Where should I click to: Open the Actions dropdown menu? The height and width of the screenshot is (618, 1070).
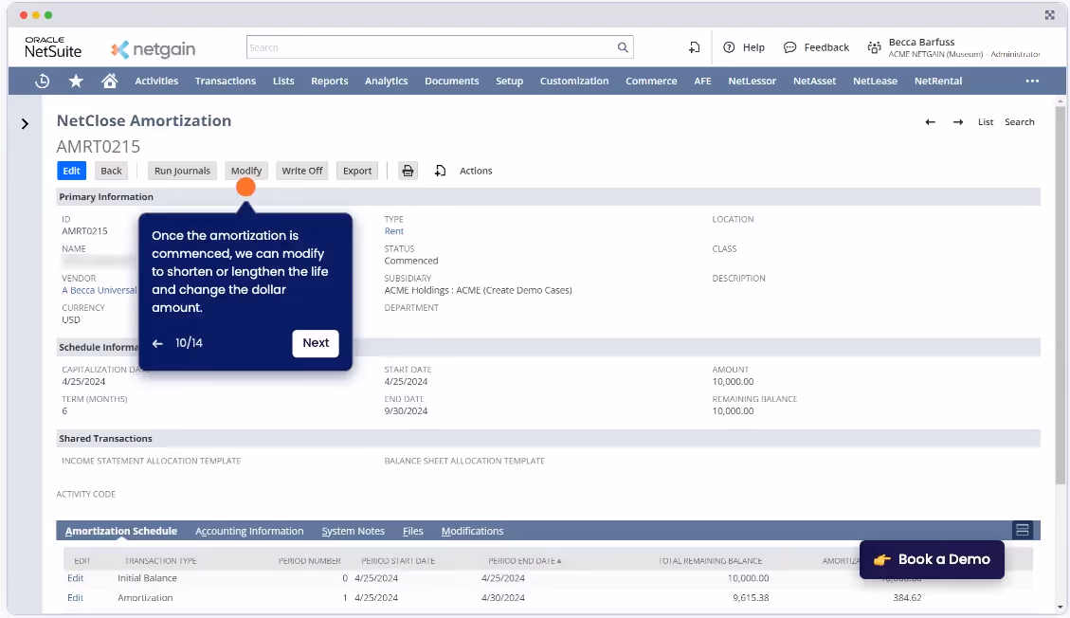click(x=476, y=171)
